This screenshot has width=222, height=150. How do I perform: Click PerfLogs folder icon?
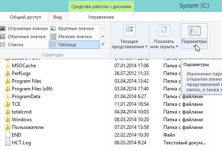coord(7,73)
